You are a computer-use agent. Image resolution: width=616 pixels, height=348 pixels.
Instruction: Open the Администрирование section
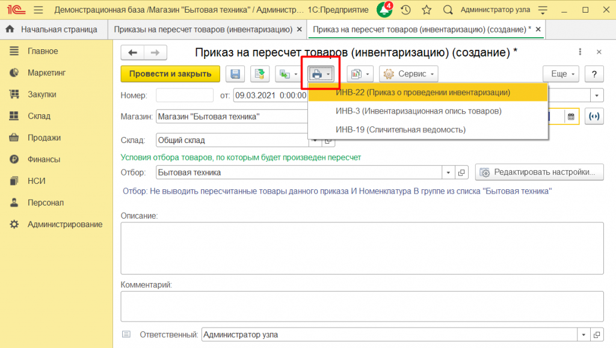tap(65, 224)
